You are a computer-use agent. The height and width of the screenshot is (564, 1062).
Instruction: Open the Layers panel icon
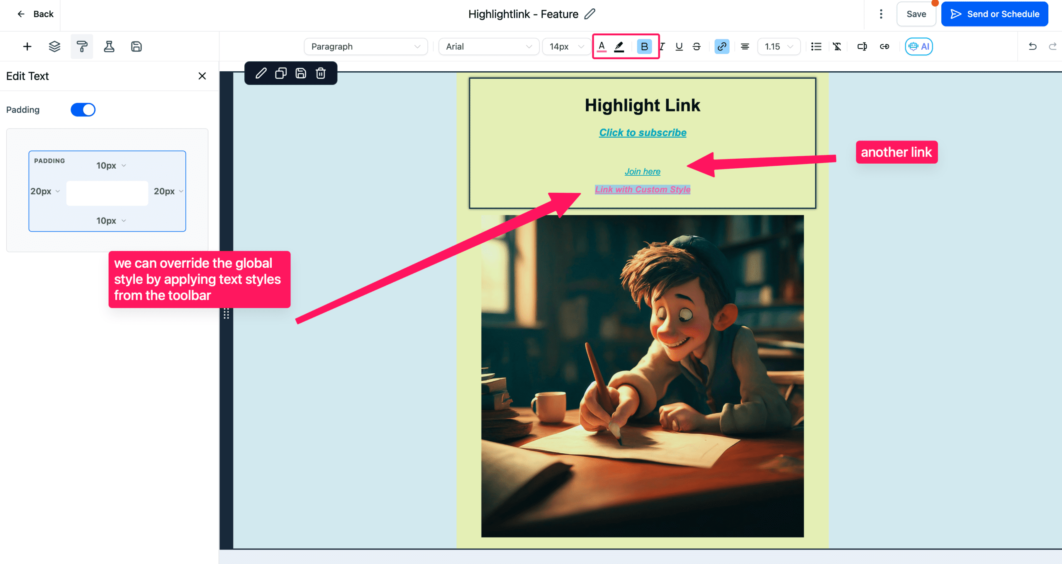54,46
